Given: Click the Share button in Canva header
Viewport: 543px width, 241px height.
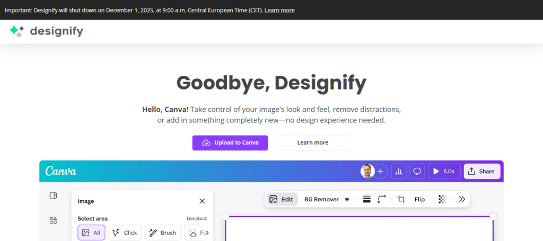Looking at the screenshot, I should (x=482, y=171).
